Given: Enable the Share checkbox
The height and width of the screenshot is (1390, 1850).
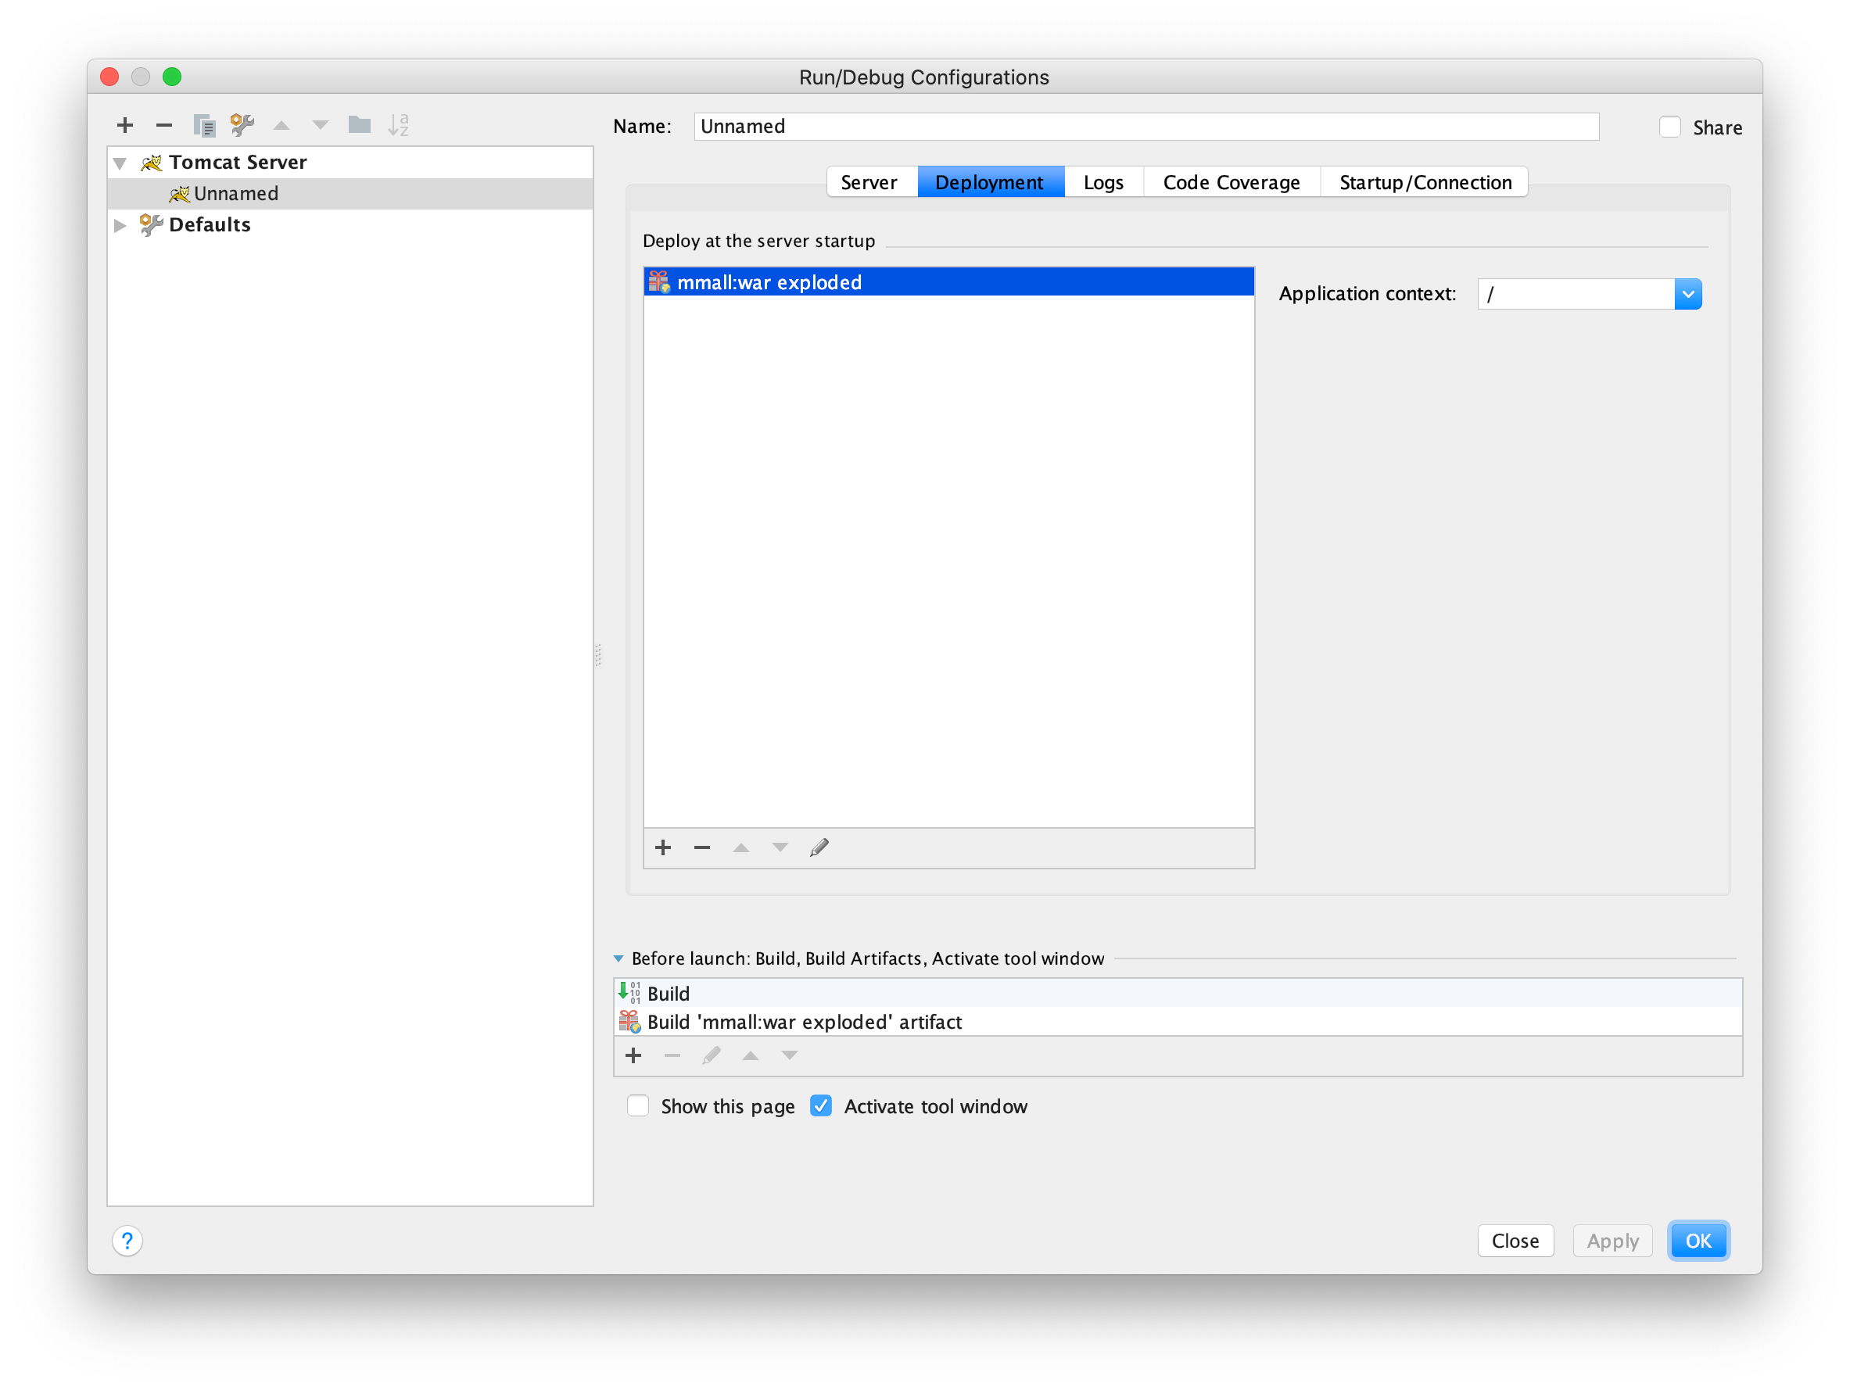Looking at the screenshot, I should 1670,127.
